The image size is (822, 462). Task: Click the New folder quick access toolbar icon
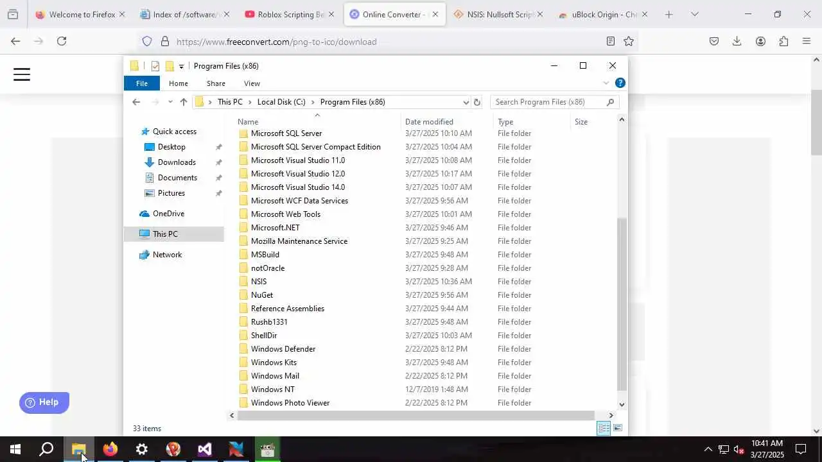170,66
